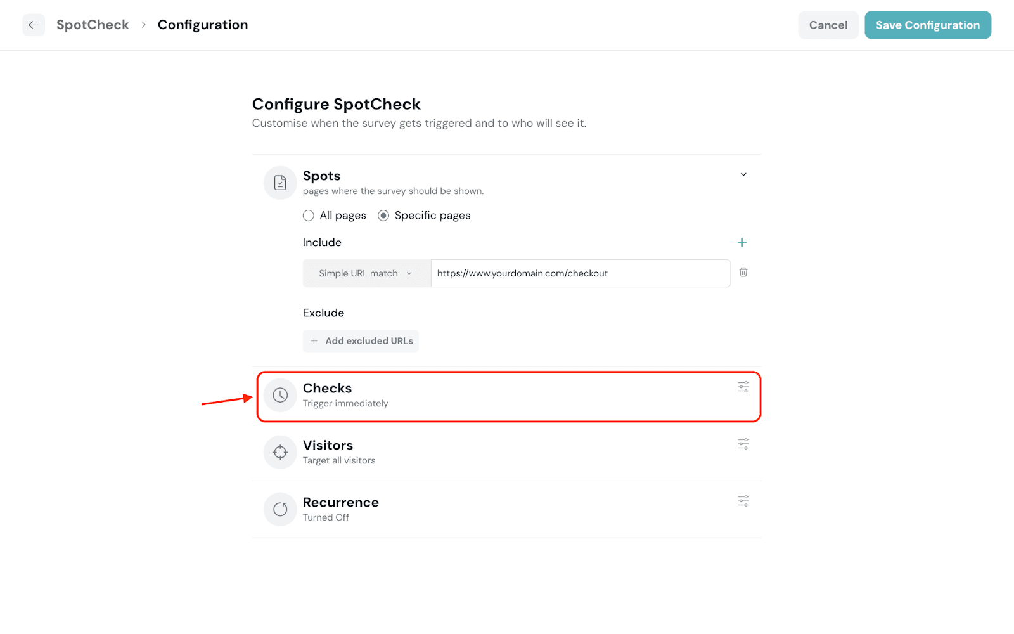The height and width of the screenshot is (634, 1014).
Task: Open Recurrence settings sliders icon
Action: 743,501
